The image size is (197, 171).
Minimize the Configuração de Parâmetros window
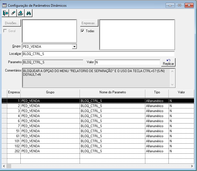point(170,5)
